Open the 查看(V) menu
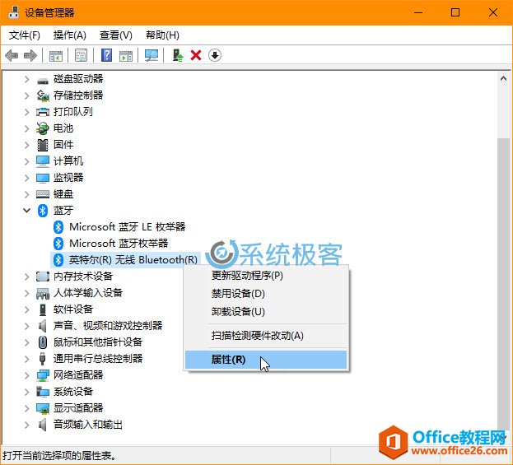 (x=116, y=35)
